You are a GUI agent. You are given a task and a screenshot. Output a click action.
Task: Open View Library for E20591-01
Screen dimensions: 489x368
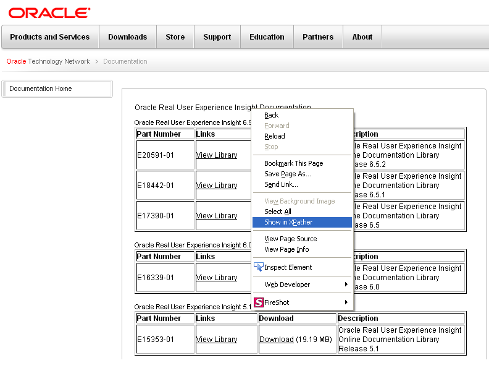[217, 155]
